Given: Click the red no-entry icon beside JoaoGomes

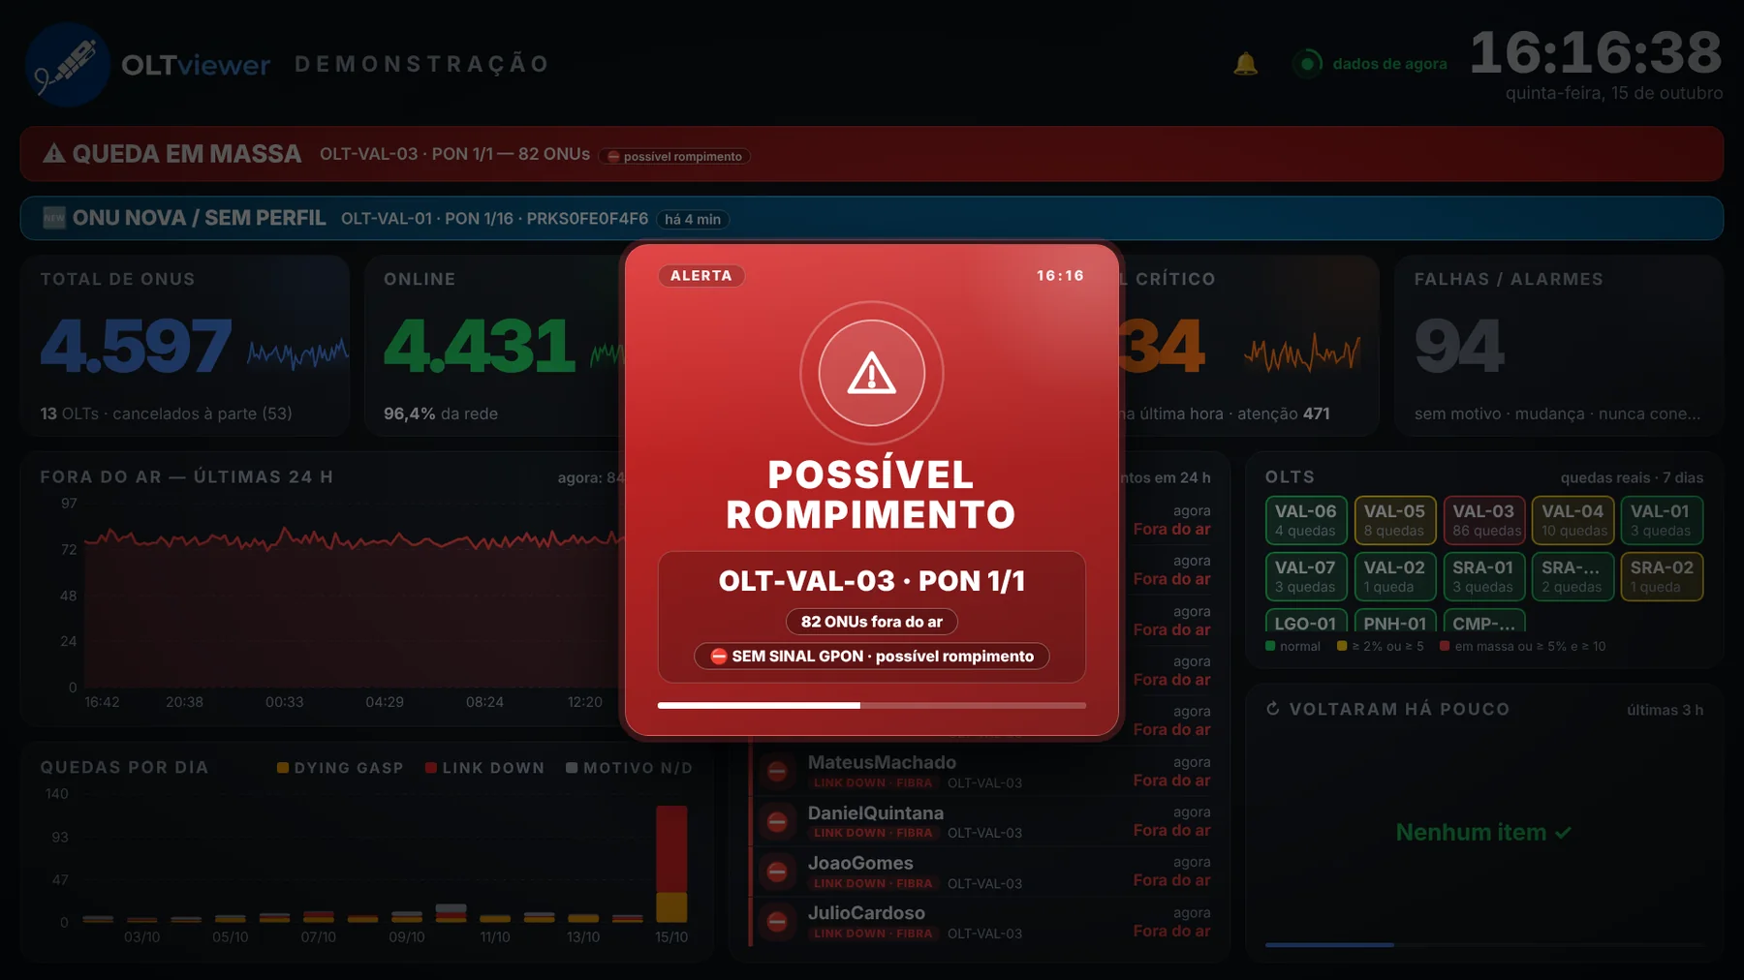Looking at the screenshot, I should [x=777, y=872].
